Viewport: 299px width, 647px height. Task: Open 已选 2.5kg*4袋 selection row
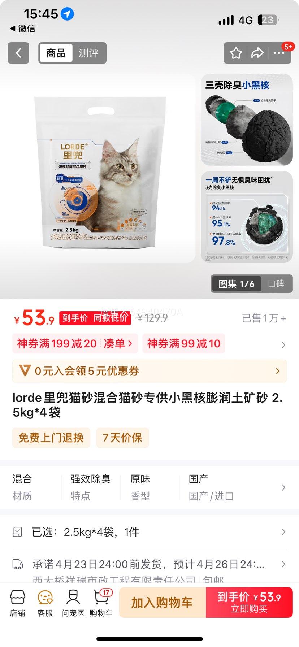point(149,532)
